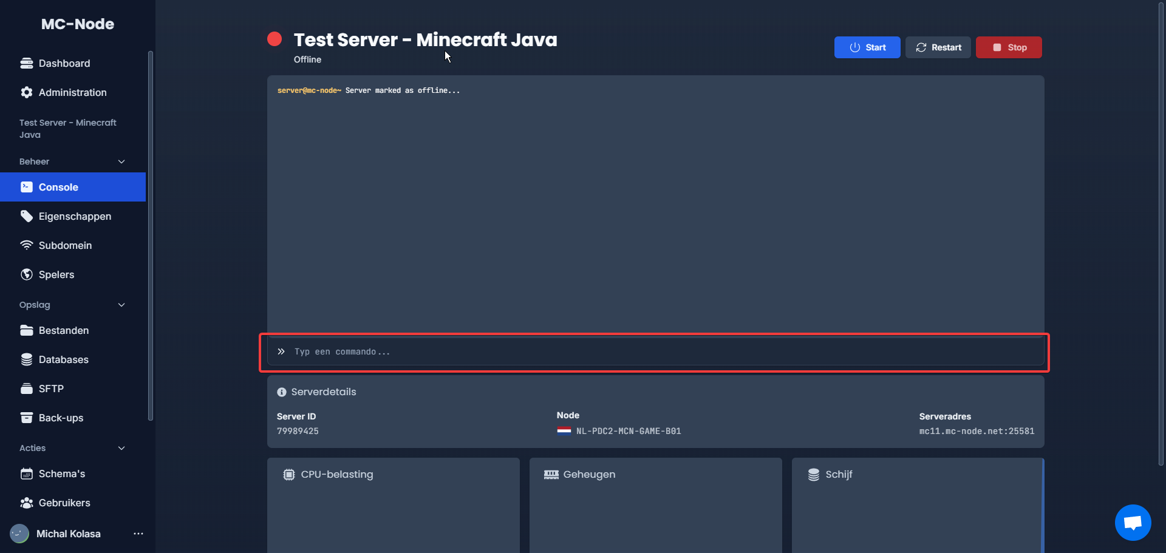
Task: Collapse the Opslag section chevron
Action: click(x=121, y=305)
